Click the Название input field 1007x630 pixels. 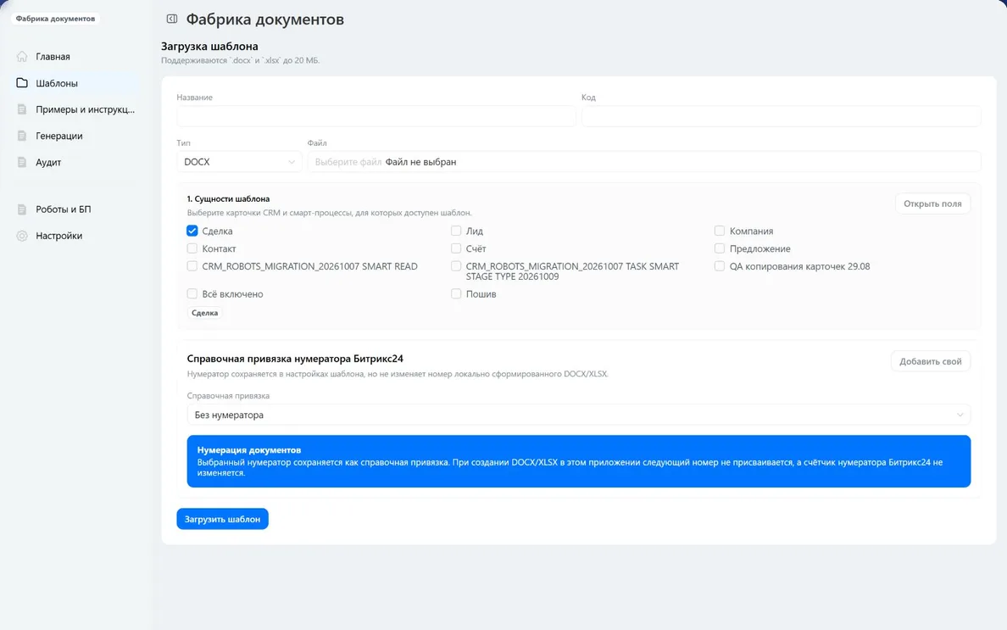(376, 115)
